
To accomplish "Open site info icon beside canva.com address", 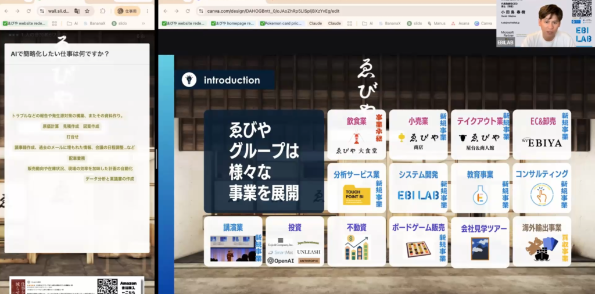I will point(201,11).
